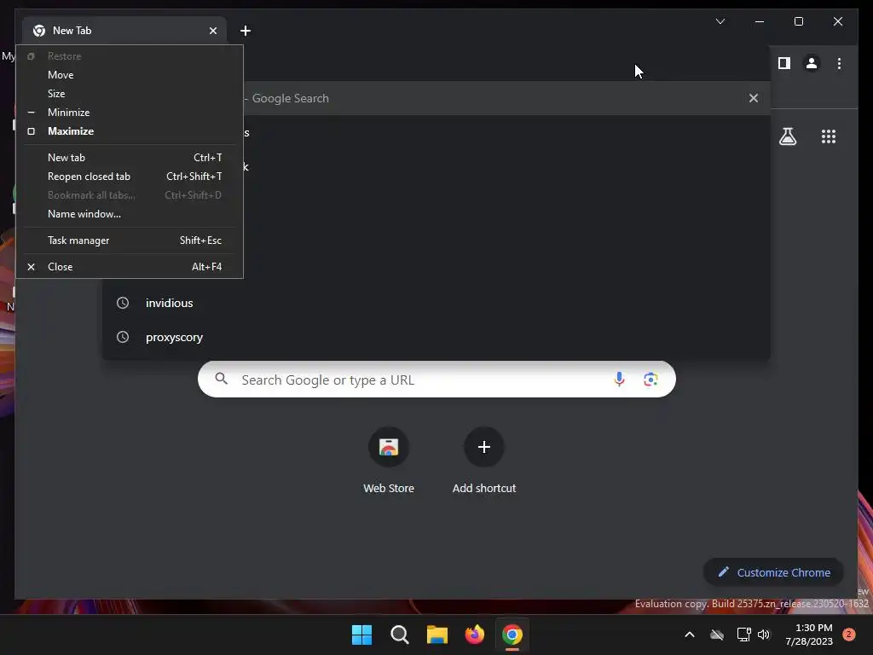Open the volume speaker tray icon

[764, 635]
